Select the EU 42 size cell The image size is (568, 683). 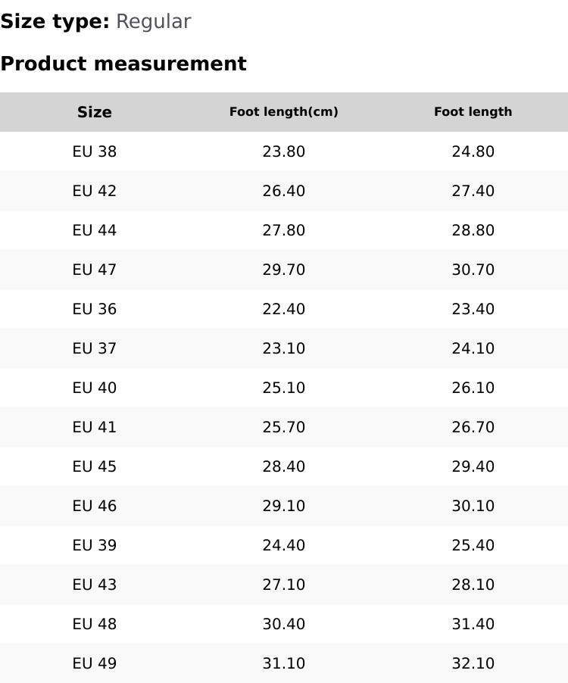tap(95, 191)
